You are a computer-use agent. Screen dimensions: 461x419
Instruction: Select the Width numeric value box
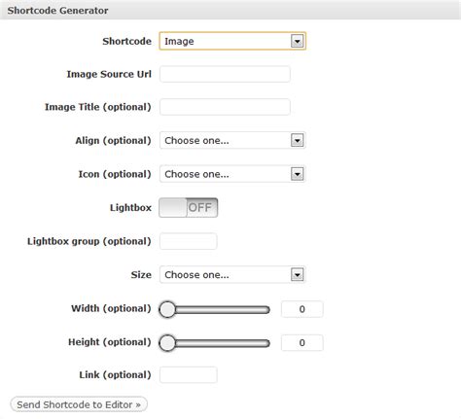pos(302,309)
